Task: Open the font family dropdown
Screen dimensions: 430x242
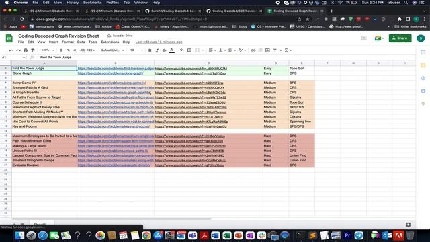Action: [x=112, y=50]
